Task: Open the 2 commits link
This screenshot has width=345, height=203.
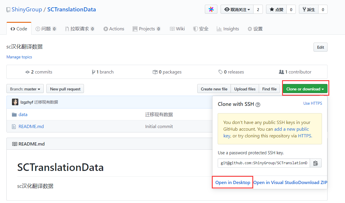Action: pyautogui.click(x=39, y=72)
